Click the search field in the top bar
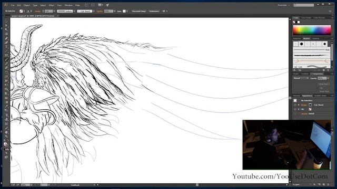337x189 pixels. pos(303,5)
